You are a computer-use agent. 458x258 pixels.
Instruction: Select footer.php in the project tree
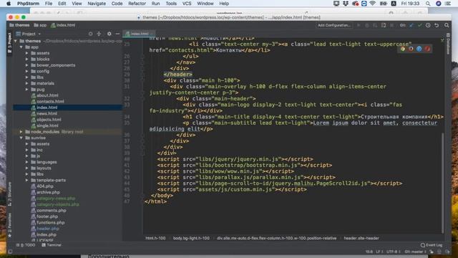click(47, 216)
